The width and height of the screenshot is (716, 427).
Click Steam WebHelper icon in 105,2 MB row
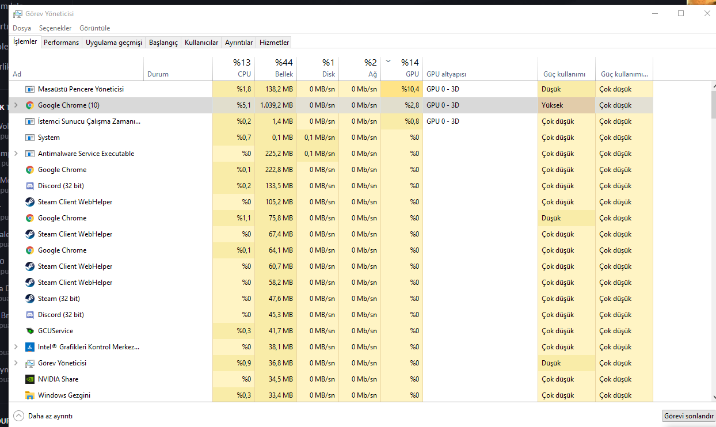(30, 202)
